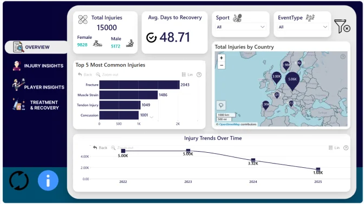The image size is (364, 204).
Task: Open help for Top 5 Injuries chart
Action: point(199,74)
